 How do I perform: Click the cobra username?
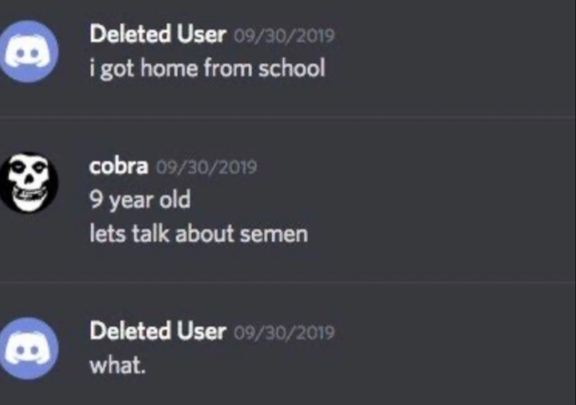(119, 166)
